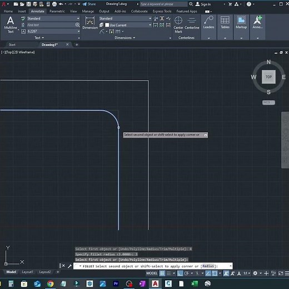
Task: Click the Radius option in command line
Action: pos(208,266)
